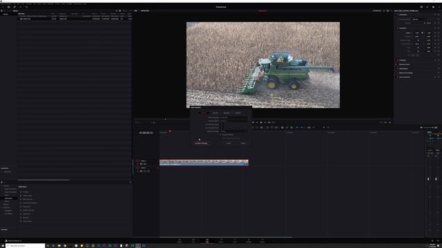
Task: Switch to the Cut page
Action: pos(193,240)
